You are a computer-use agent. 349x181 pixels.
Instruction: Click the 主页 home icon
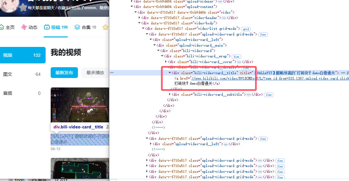coord(2,27)
